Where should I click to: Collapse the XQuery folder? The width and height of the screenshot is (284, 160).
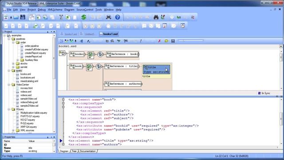pyautogui.click(x=9, y=109)
